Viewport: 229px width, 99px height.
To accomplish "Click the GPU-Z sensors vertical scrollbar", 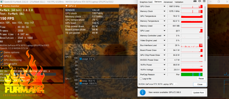I will click(x=205, y=33).
